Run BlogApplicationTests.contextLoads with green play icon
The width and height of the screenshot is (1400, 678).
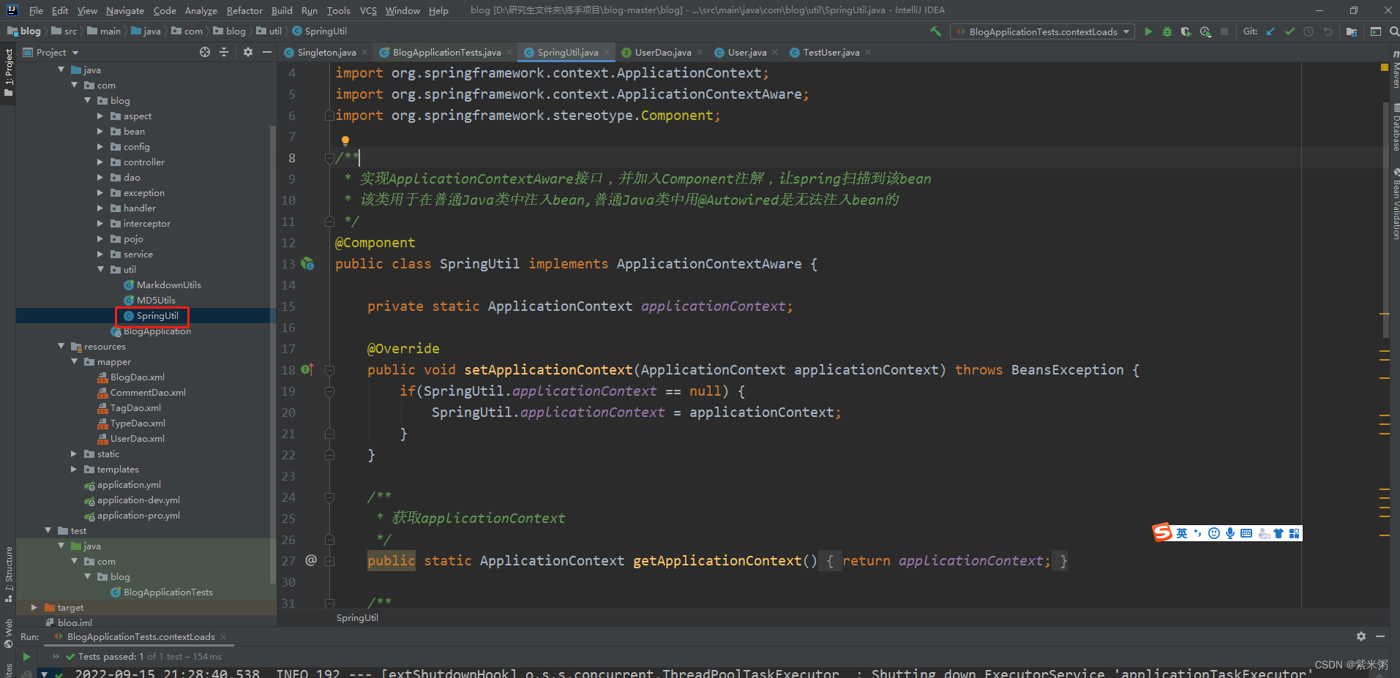pyautogui.click(x=1148, y=31)
